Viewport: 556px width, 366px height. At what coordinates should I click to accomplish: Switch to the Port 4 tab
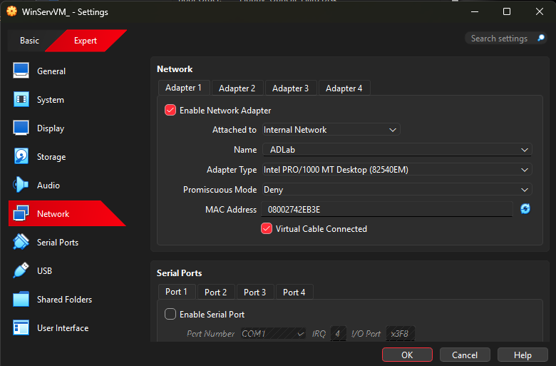click(x=294, y=293)
